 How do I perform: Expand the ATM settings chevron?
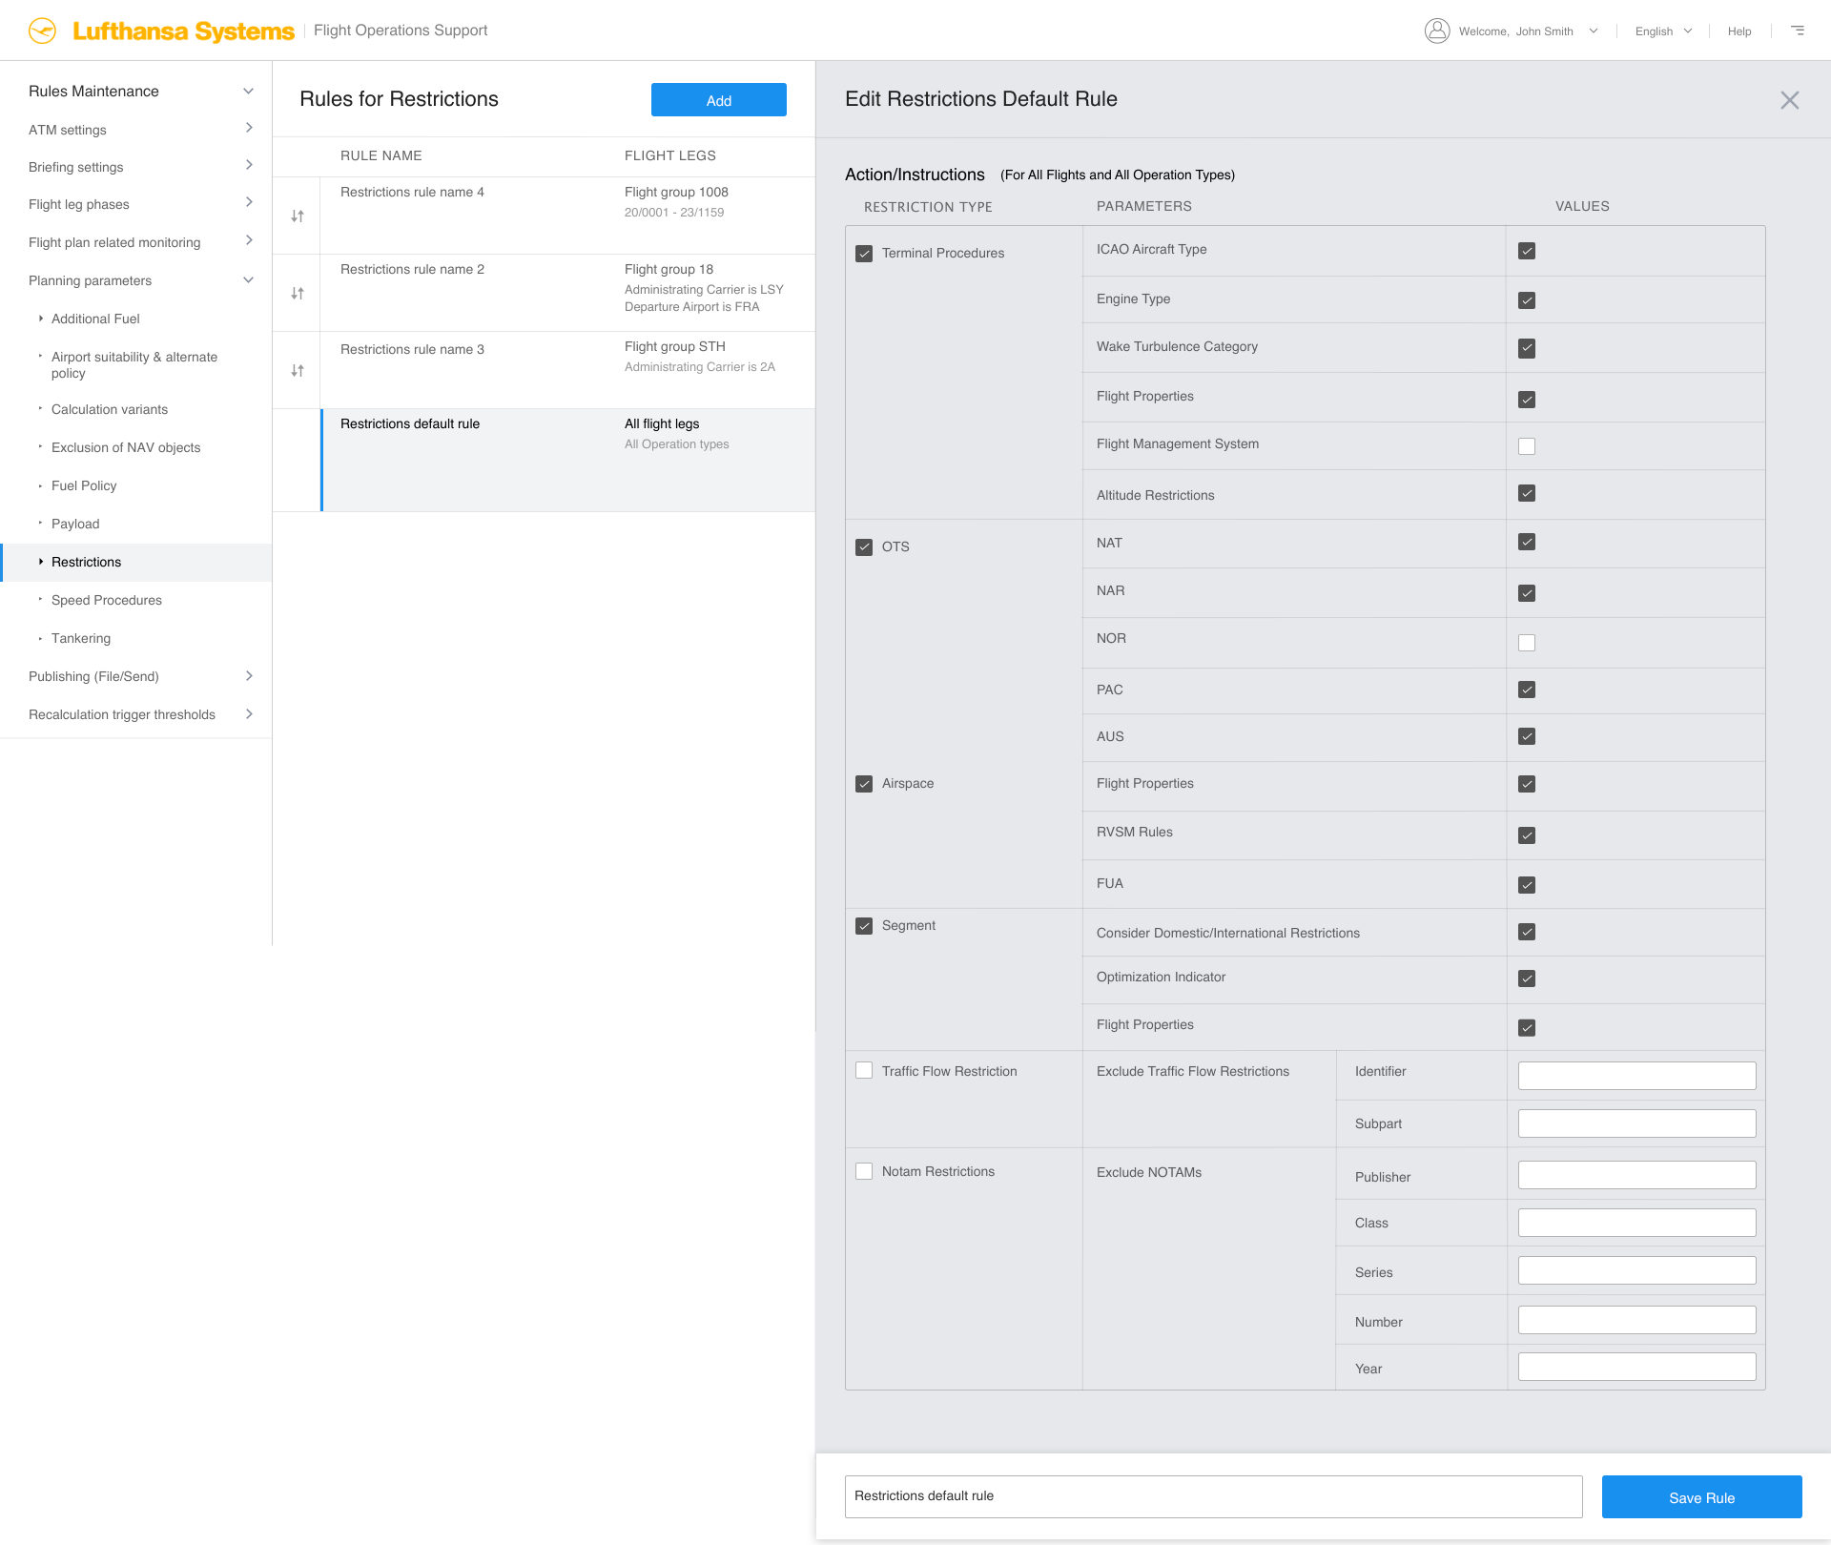[249, 128]
